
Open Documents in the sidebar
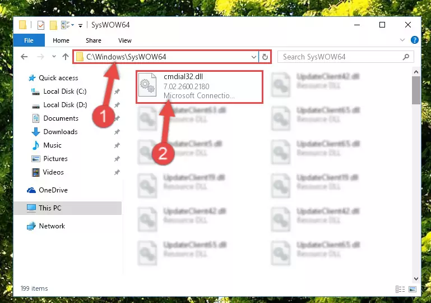(x=61, y=118)
